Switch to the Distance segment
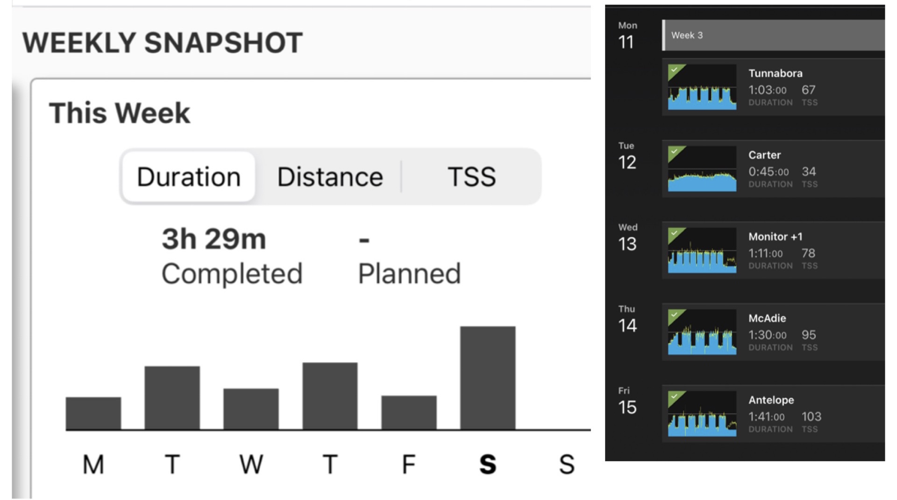 pyautogui.click(x=330, y=177)
